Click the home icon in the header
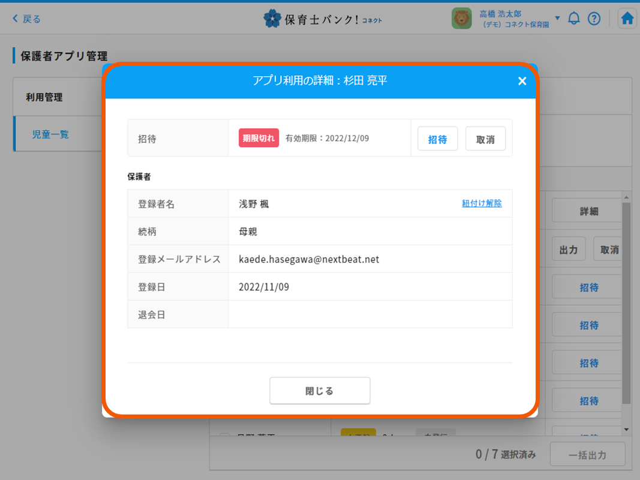Viewport: 640px width, 480px height. coord(627,19)
